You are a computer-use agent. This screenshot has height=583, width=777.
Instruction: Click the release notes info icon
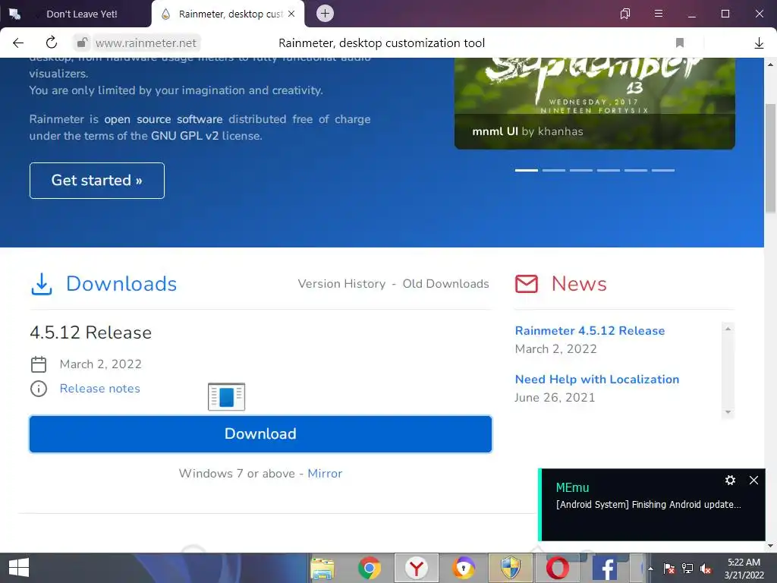39,389
